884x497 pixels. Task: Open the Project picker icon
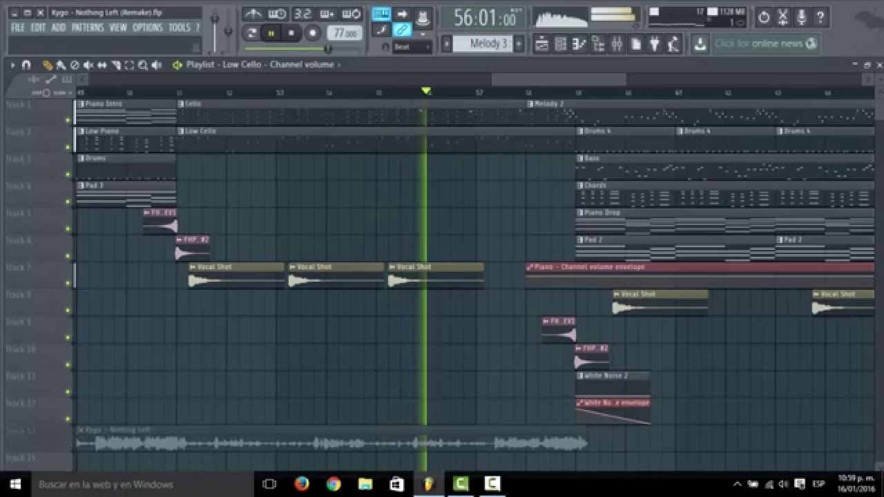coord(636,44)
